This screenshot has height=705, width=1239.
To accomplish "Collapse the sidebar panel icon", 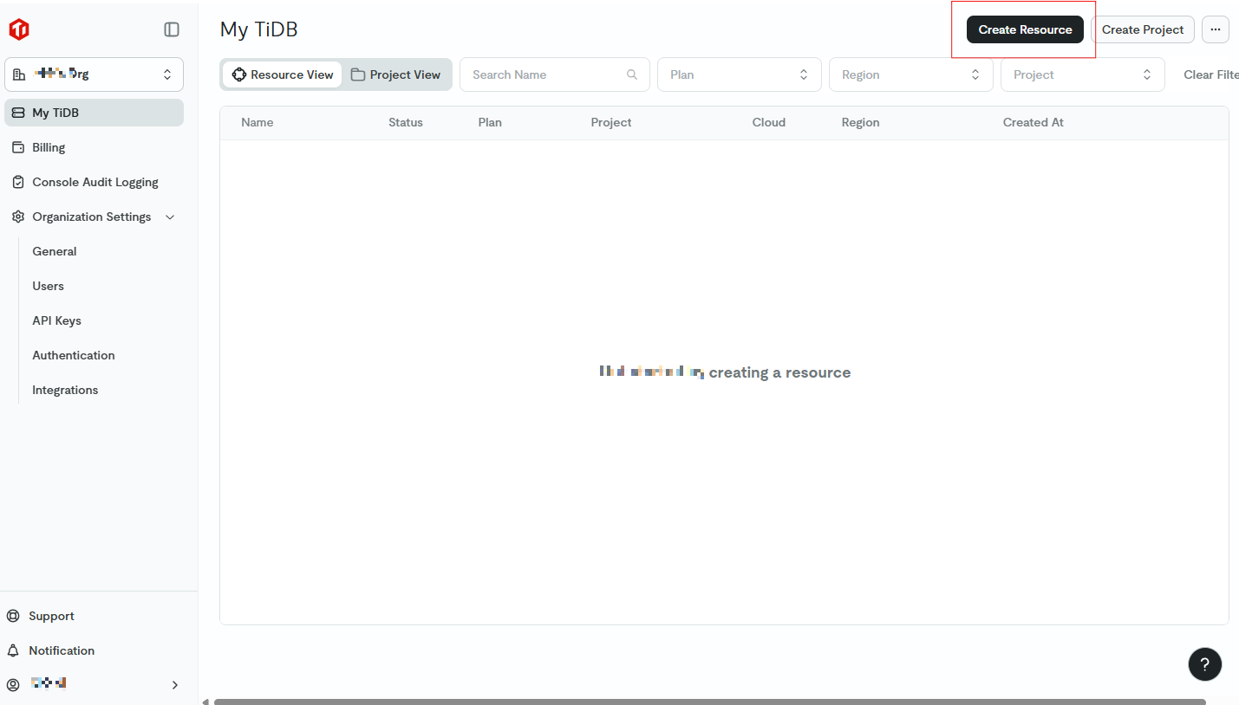I will click(x=172, y=29).
